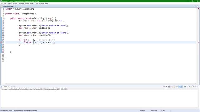Open the Source menu
Image resolution: width=200 pixels, height=112 pixels.
[9, 3]
